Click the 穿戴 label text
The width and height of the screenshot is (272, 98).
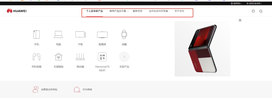(x=124, y=44)
